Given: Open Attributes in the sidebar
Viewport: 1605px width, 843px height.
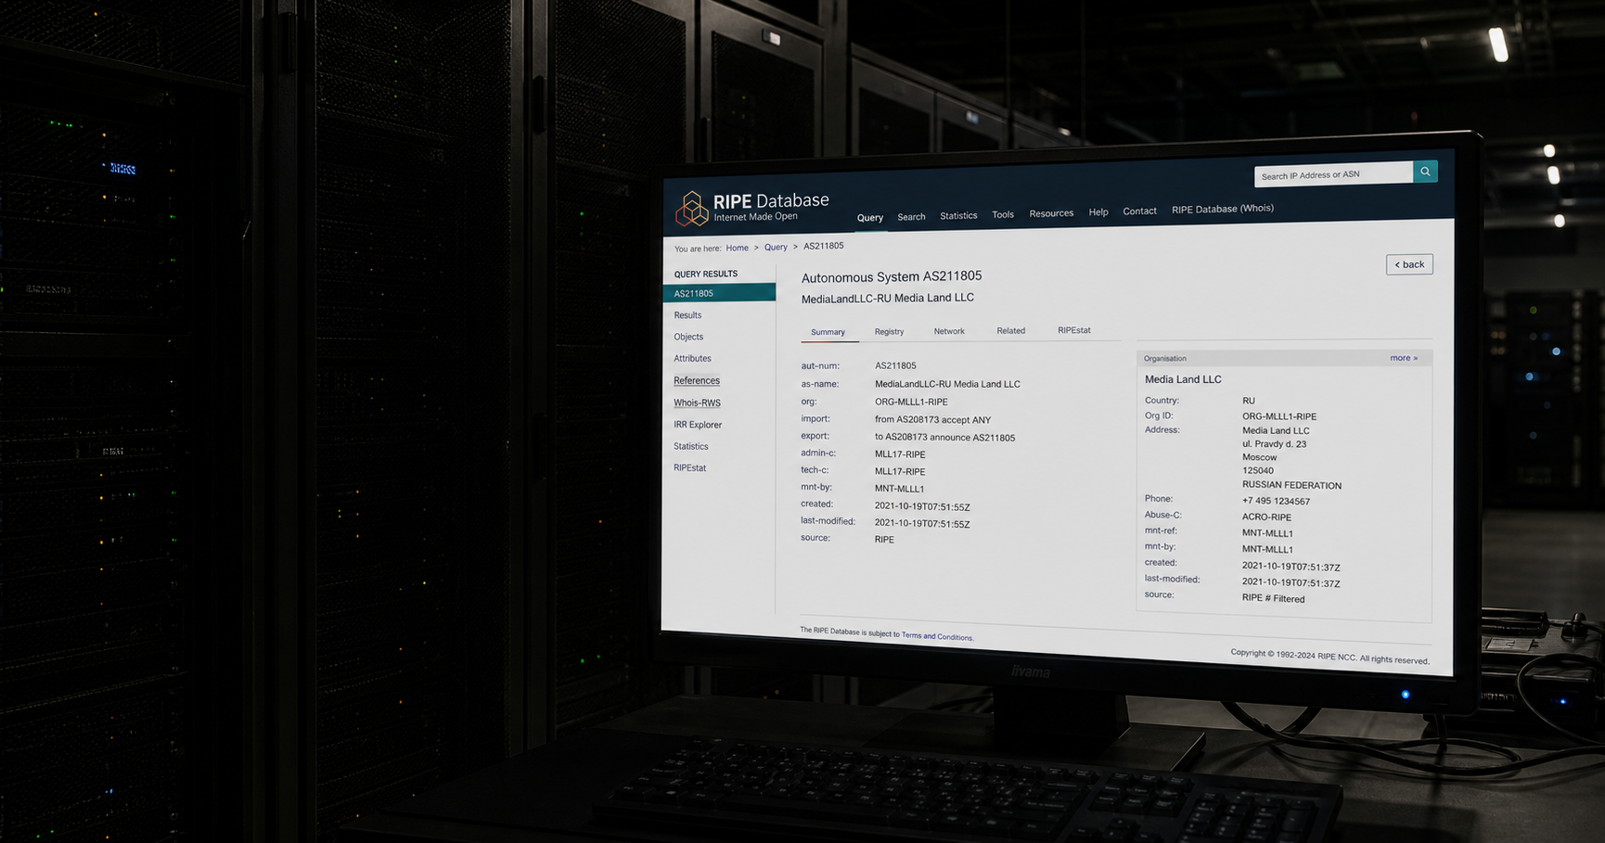Looking at the screenshot, I should click(692, 359).
